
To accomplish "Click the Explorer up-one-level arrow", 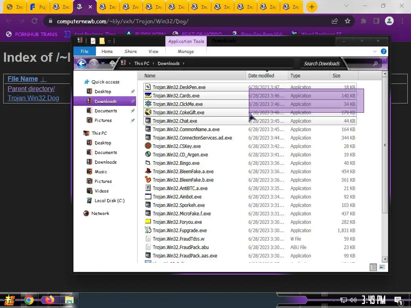I will pyautogui.click(x=112, y=63).
